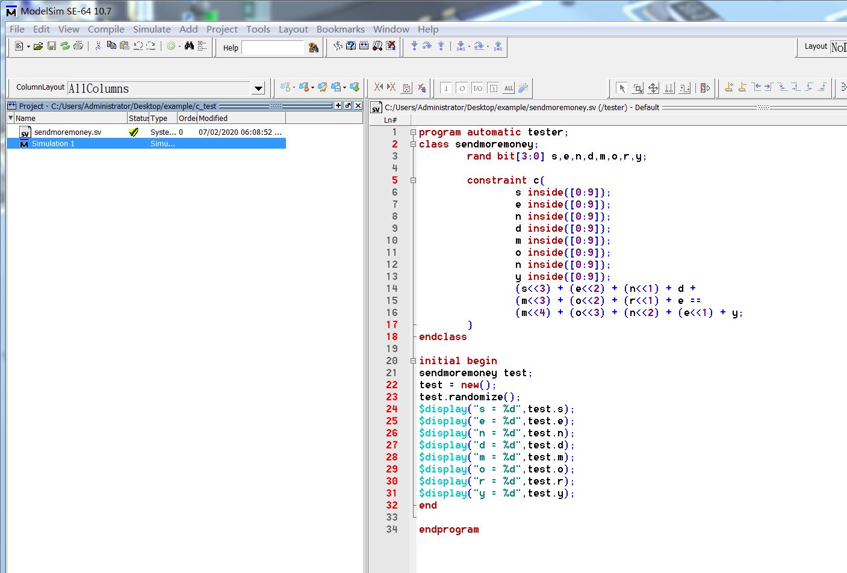Open the ColumnLayout AllColumns dropdown
The height and width of the screenshot is (573, 847).
tap(258, 88)
